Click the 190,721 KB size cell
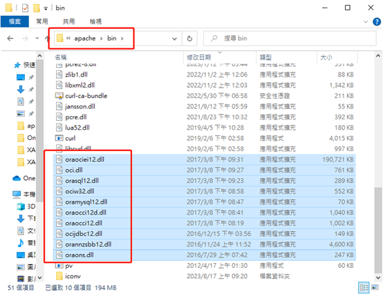 [338, 159]
